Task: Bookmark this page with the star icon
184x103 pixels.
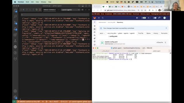Action: pyautogui.click(x=145, y=10)
